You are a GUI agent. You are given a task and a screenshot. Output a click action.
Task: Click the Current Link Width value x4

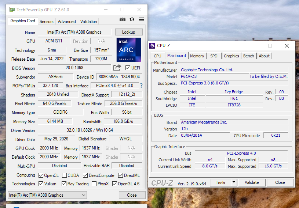tap(210, 160)
